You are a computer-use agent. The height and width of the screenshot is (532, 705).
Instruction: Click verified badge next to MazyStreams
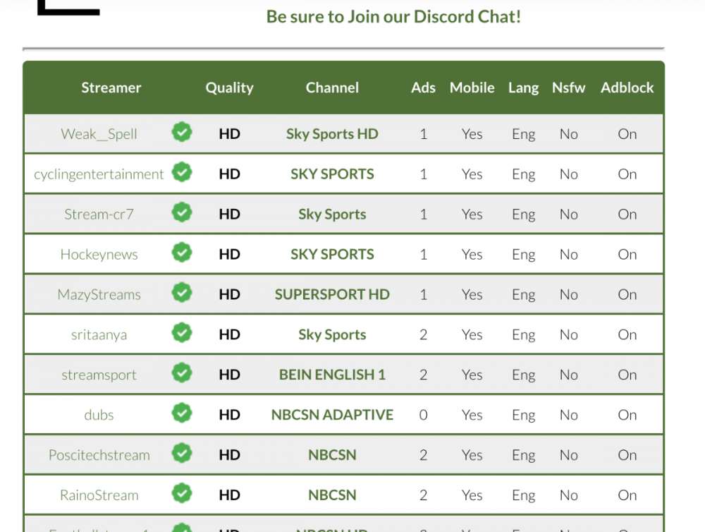pyautogui.click(x=182, y=293)
